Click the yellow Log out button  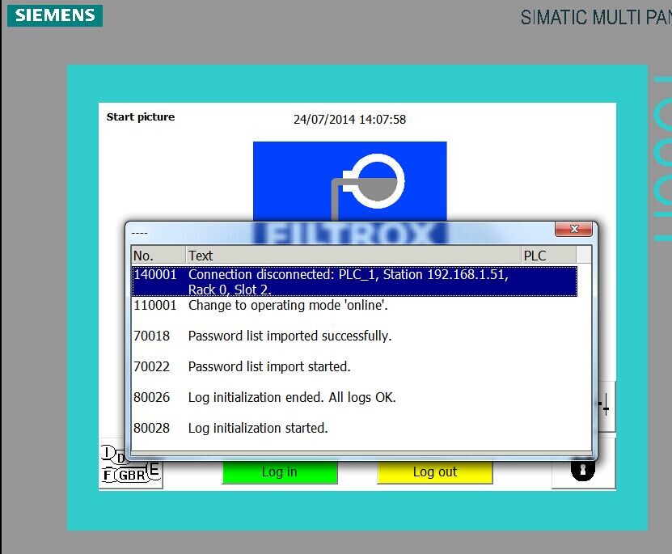coord(434,472)
